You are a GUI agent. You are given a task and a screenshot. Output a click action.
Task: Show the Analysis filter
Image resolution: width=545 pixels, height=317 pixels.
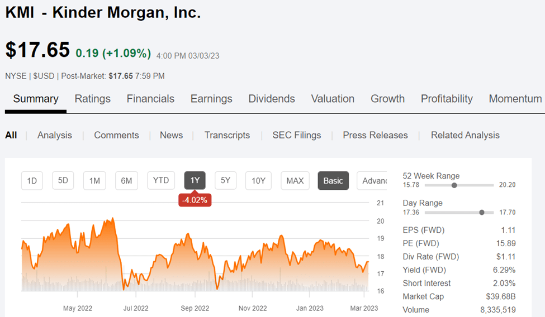coord(55,135)
